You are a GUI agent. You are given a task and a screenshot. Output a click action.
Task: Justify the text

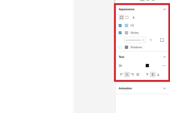pyautogui.click(x=138, y=74)
